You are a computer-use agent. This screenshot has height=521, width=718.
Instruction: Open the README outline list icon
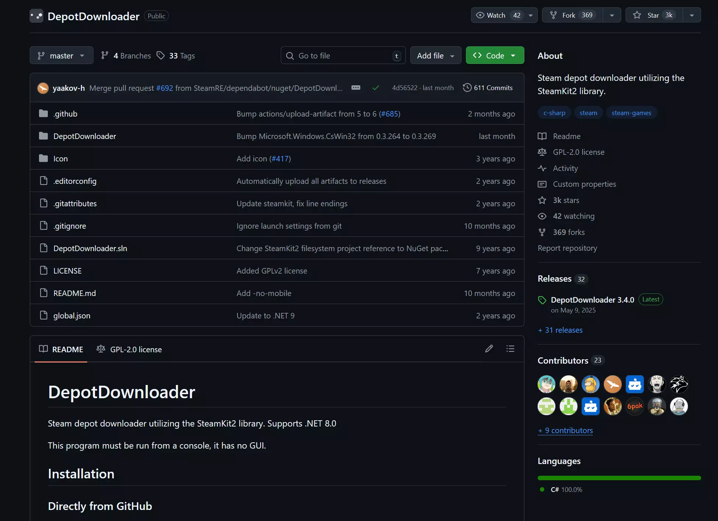[510, 349]
